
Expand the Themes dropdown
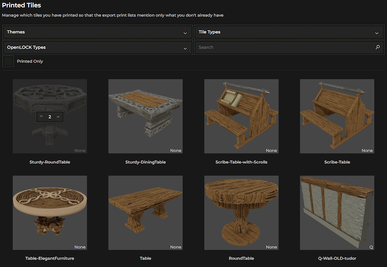pyautogui.click(x=97, y=33)
